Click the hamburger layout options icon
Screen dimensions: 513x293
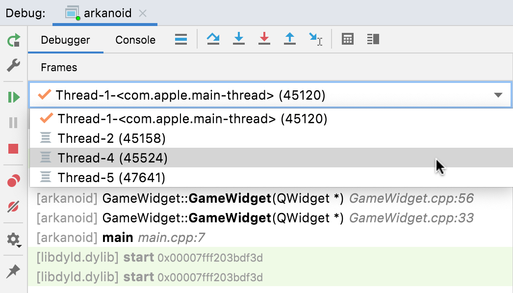(180, 39)
